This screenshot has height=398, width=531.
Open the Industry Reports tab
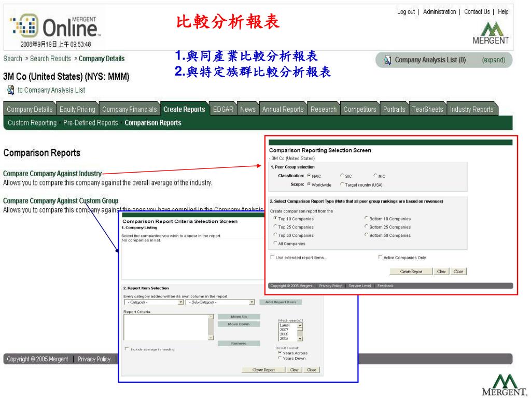(x=471, y=109)
